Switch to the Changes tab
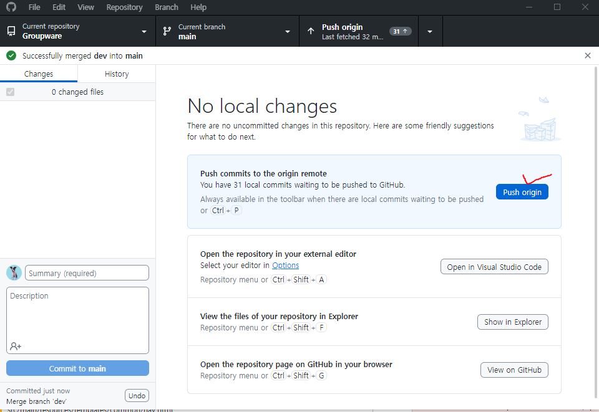Screen dimensions: 599x412 tap(39, 74)
